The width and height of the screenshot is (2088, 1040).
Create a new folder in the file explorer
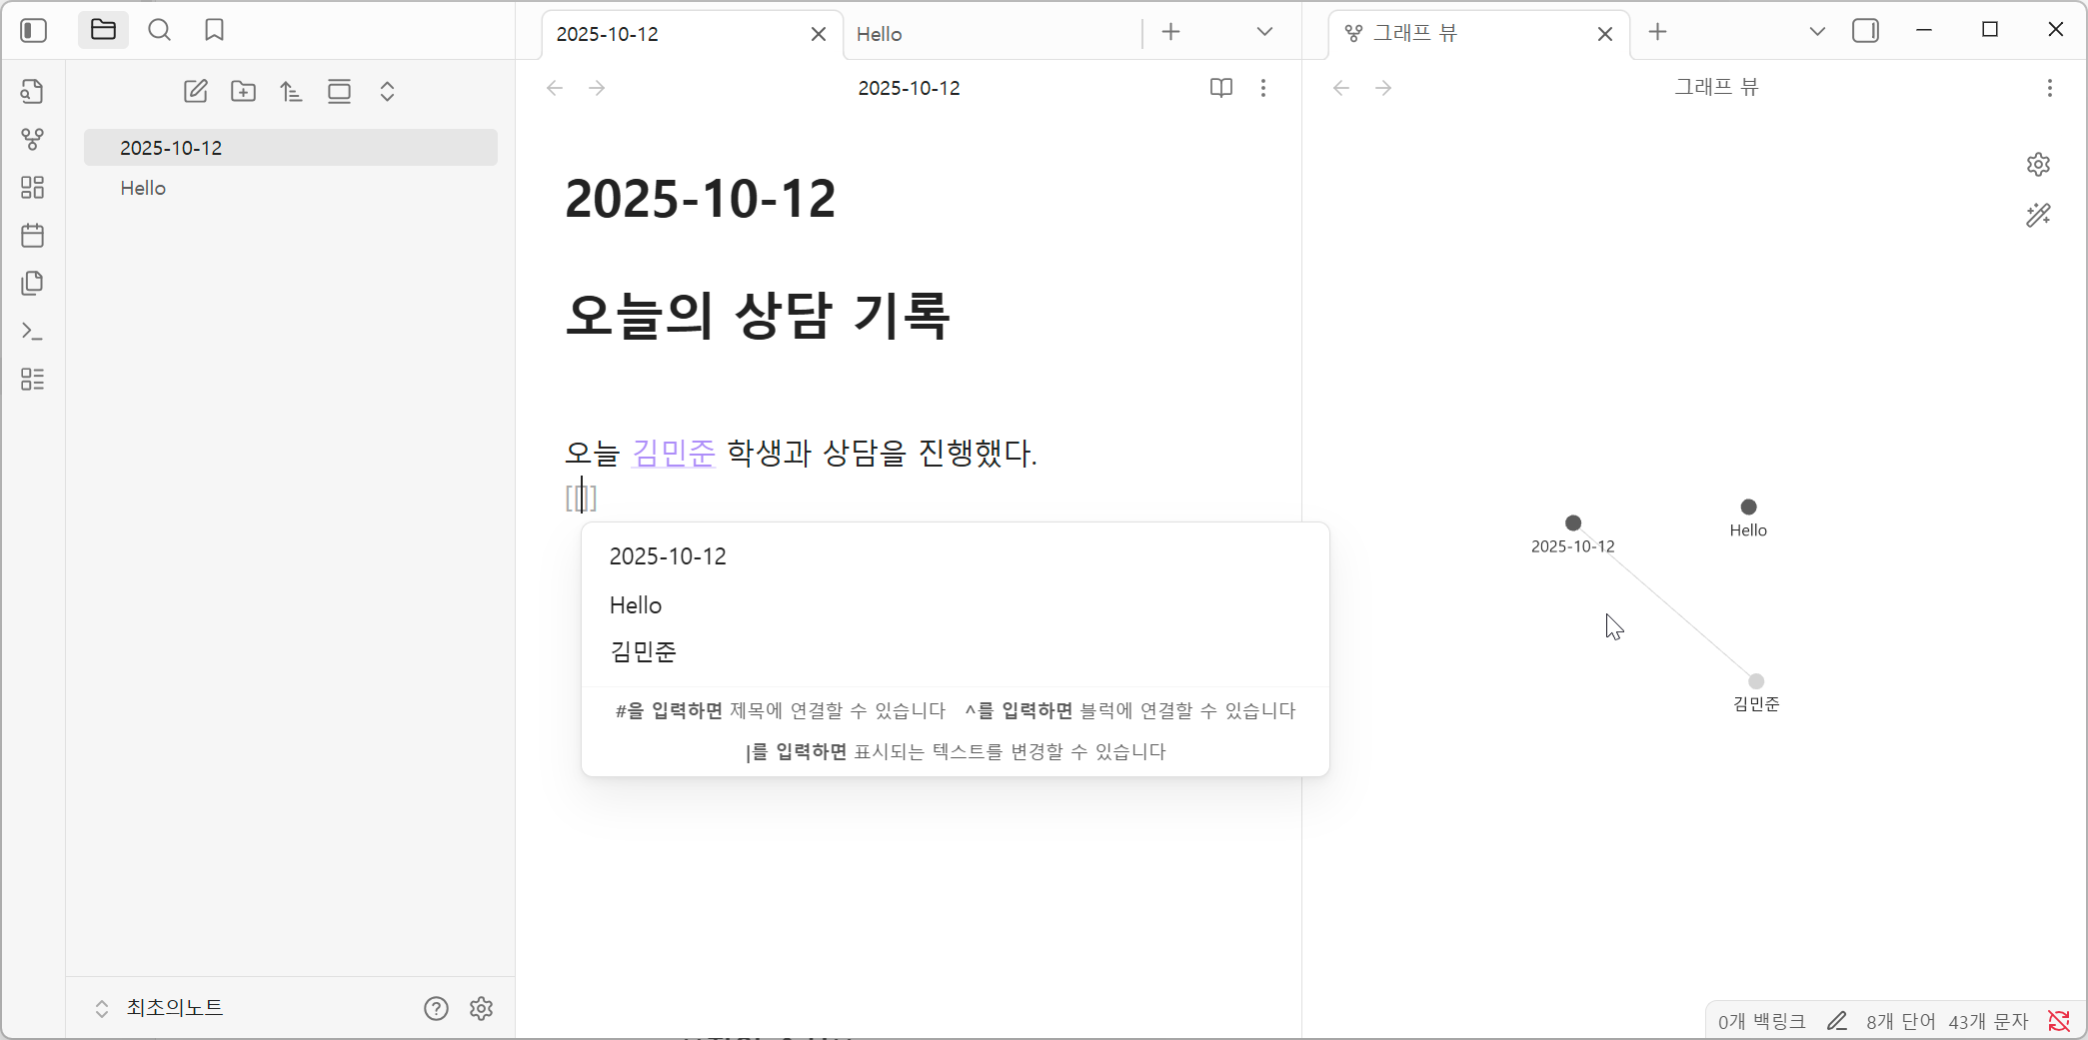(x=243, y=91)
